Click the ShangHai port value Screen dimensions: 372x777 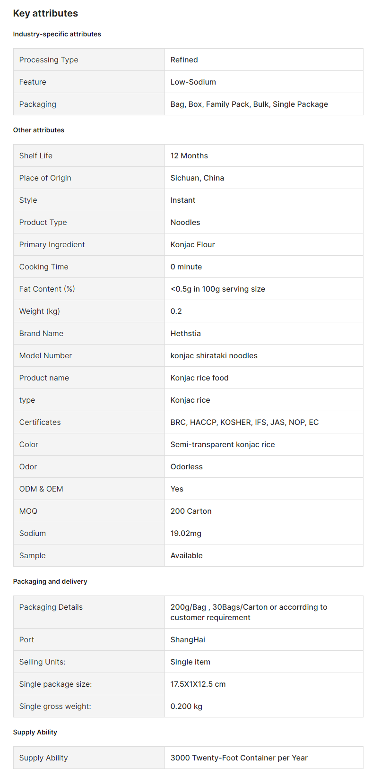pos(188,639)
